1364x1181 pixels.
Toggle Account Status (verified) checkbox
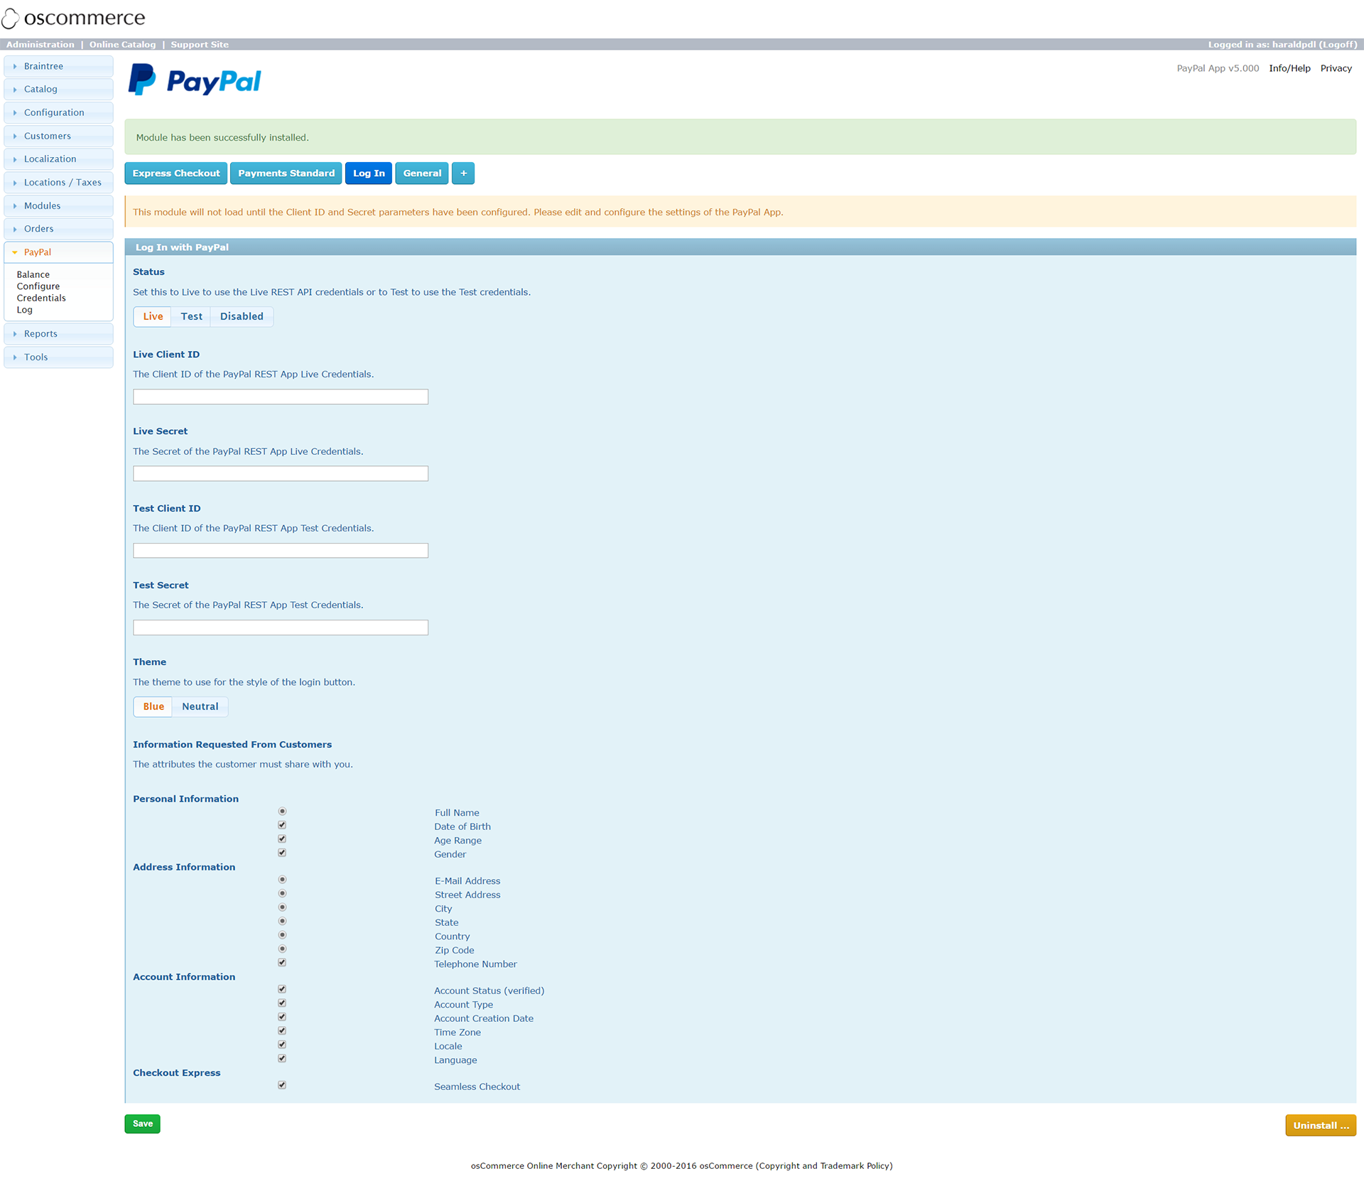pos(282,989)
